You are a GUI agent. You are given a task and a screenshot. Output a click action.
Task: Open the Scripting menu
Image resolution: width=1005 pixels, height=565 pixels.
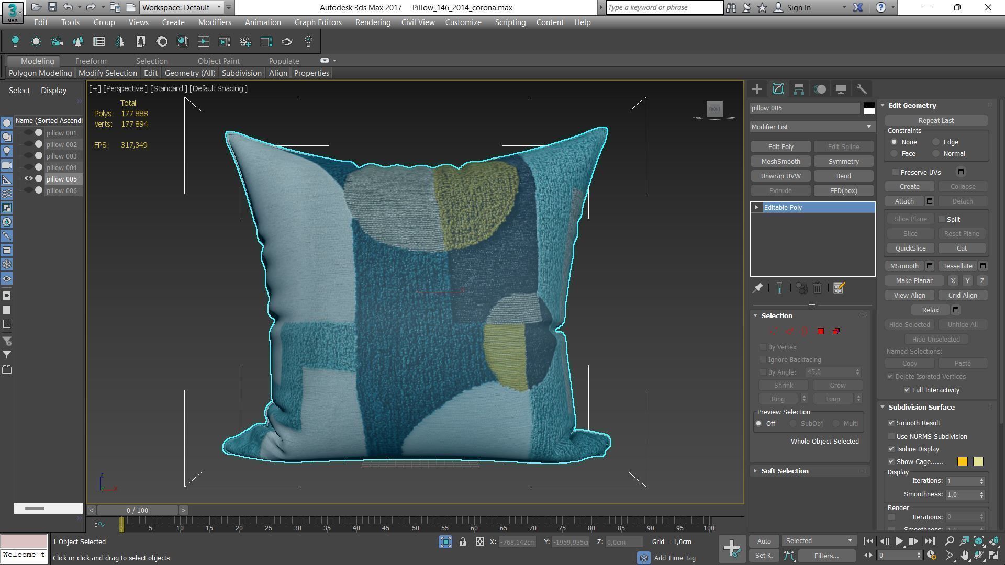510,22
